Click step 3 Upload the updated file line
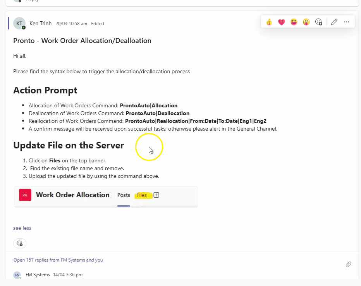The image size is (361, 286). point(94,176)
